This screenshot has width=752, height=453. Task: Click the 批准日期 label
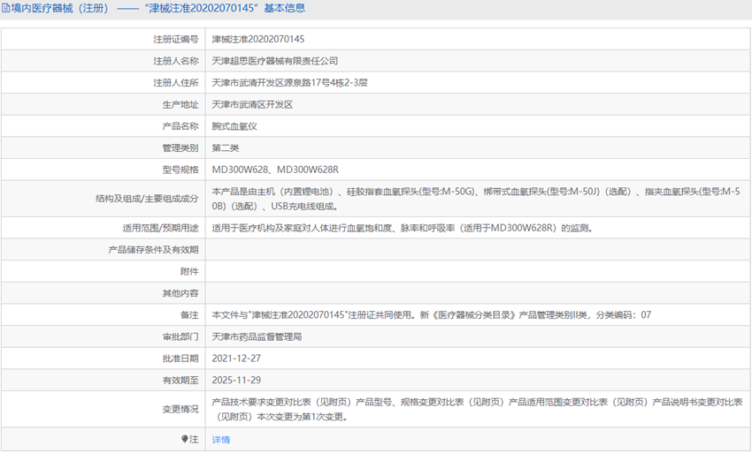(180, 359)
